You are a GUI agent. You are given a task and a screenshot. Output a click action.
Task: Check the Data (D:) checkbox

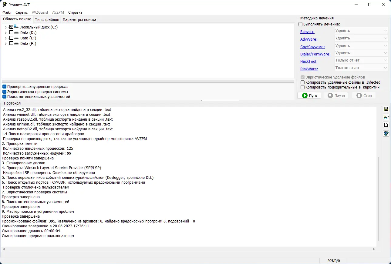pos(11,32)
